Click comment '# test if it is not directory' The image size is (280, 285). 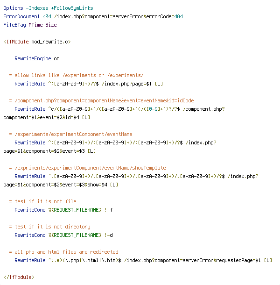click(x=49, y=227)
